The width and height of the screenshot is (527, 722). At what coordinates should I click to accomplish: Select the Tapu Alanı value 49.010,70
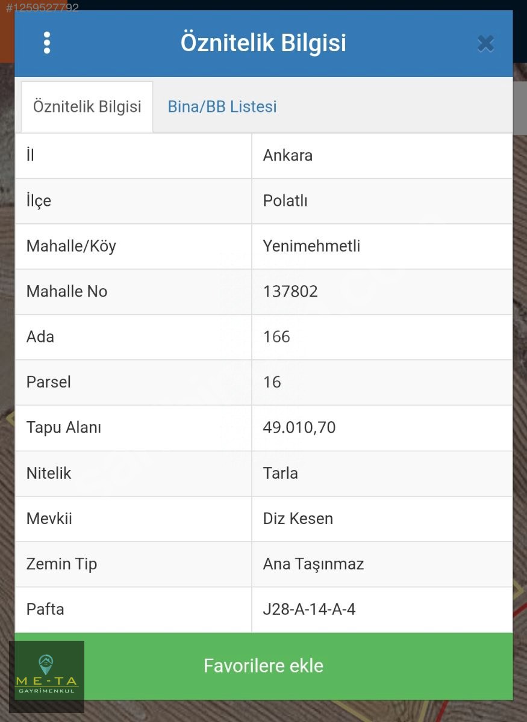(x=299, y=428)
